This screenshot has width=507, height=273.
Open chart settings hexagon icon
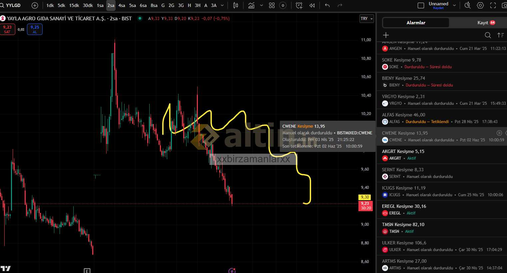(x=480, y=5)
